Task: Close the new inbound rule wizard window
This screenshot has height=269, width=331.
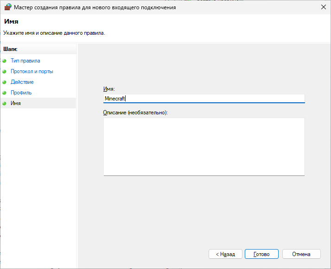Action: coord(322,7)
